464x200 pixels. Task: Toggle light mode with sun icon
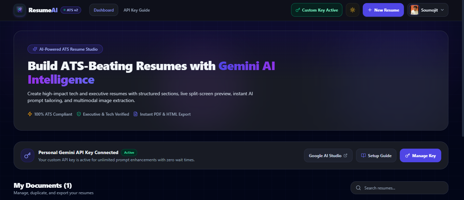point(353,10)
